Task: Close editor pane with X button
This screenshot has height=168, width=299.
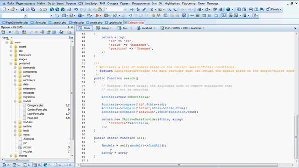Action: pos(295,28)
